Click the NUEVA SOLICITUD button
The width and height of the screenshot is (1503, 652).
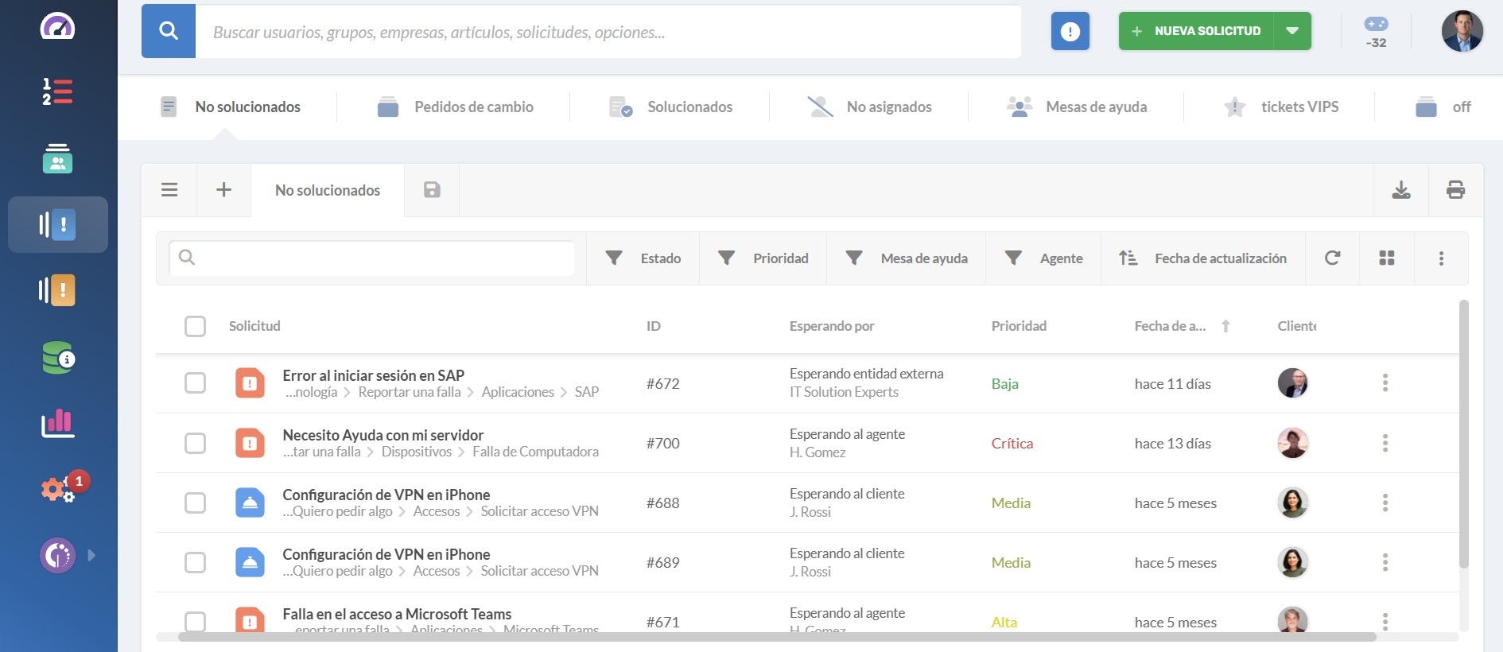point(1196,31)
